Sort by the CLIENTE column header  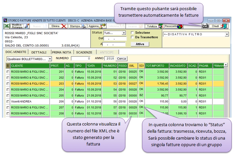(30, 66)
